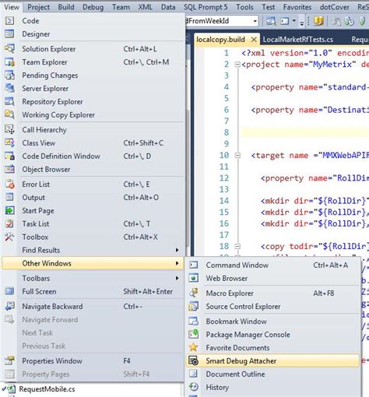This screenshot has width=369, height=397.
Task: Click the Command Window icon
Action: (194, 265)
